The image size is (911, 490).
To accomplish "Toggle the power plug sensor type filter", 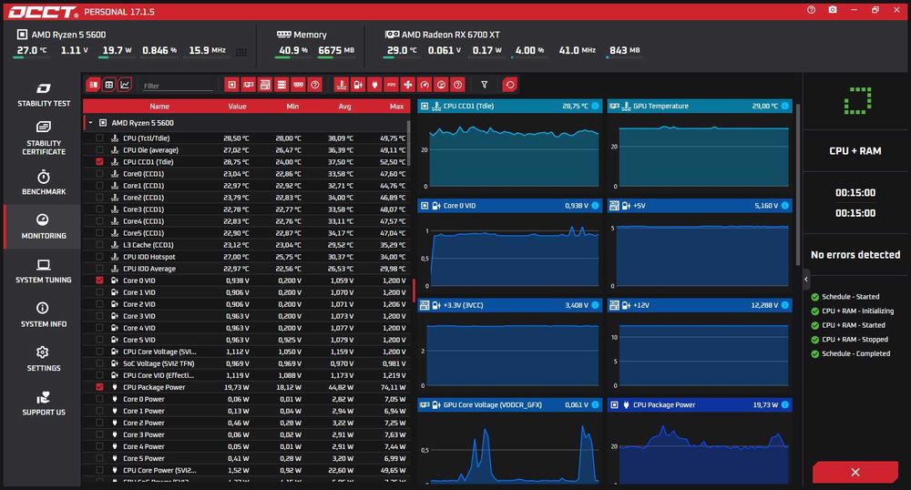I will point(374,85).
